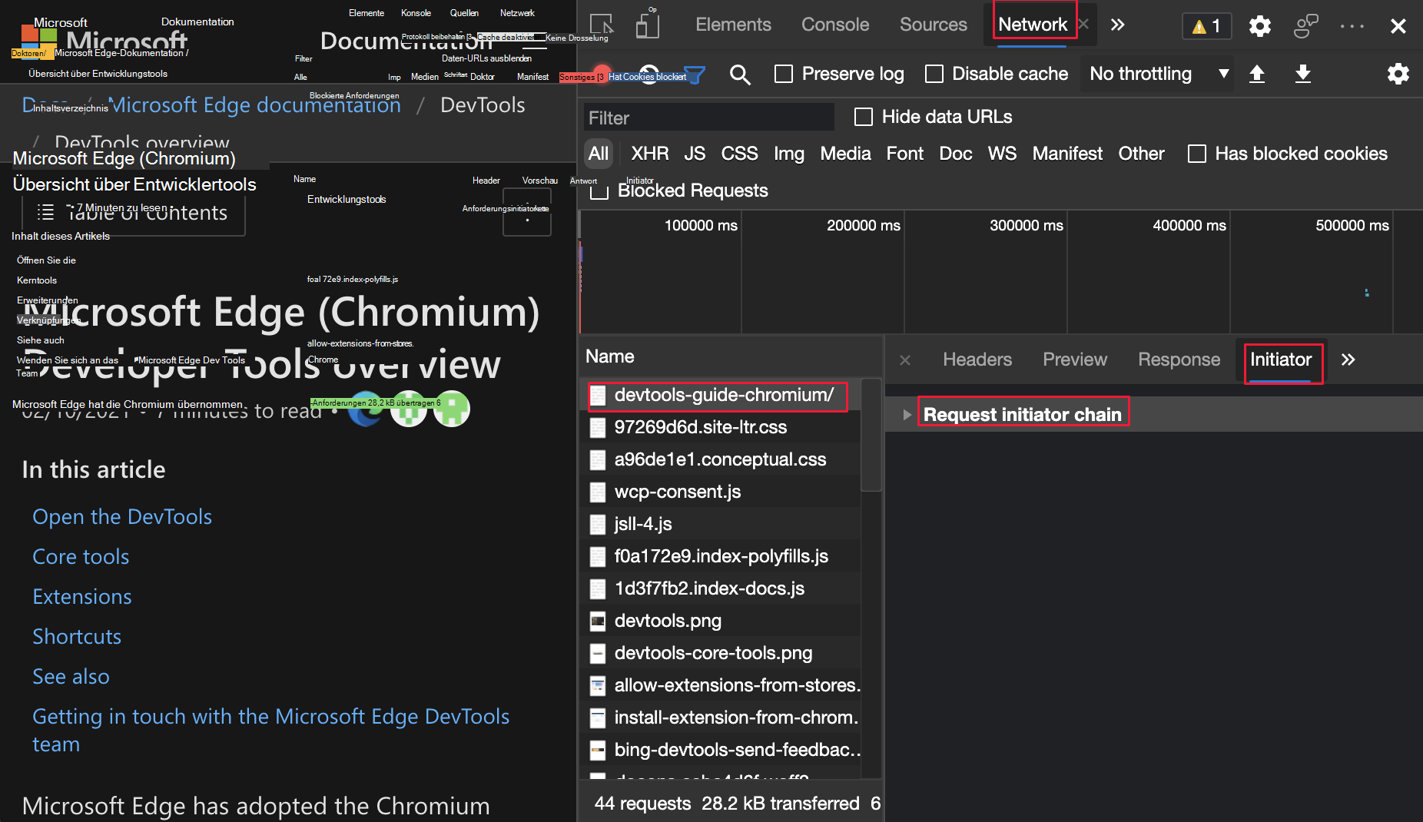Switch to the Sources tab
Image resolution: width=1423 pixels, height=822 pixels.
[934, 25]
